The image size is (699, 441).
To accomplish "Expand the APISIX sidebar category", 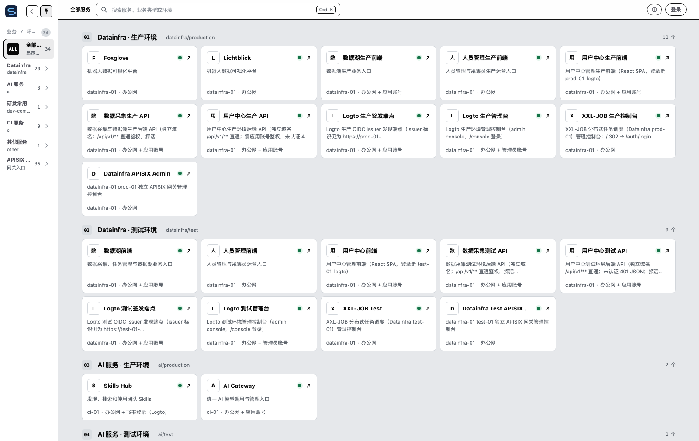I will (x=29, y=164).
